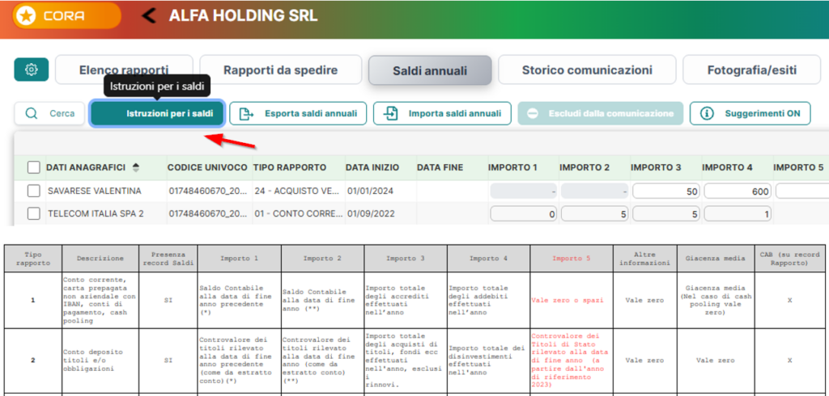This screenshot has height=396, width=829.
Task: Go back using the black chevron arrow
Action: [149, 16]
